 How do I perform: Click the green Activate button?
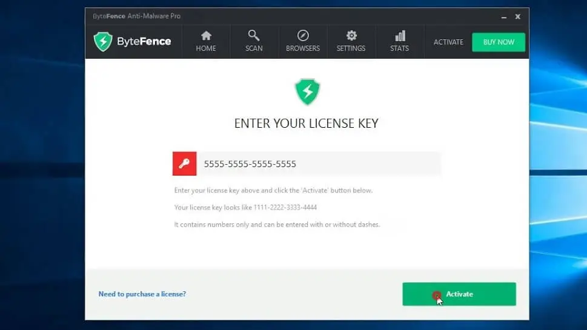point(459,294)
